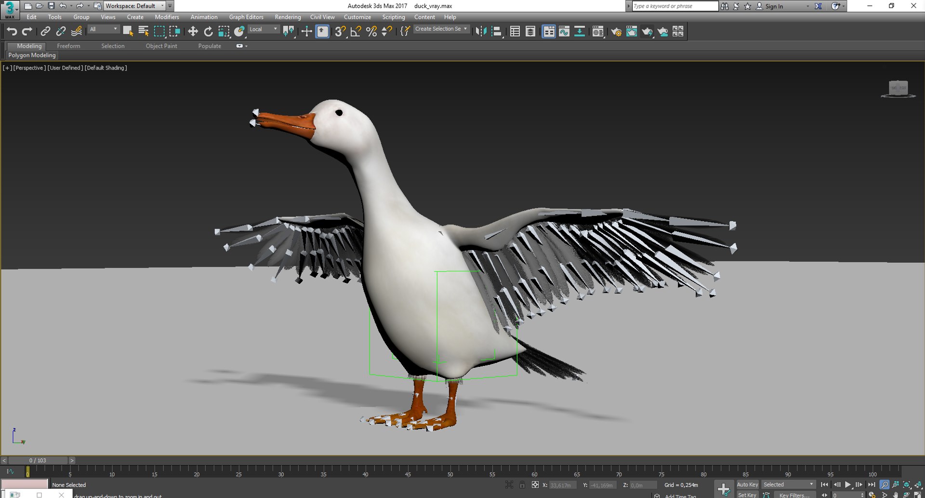Toggle the Window/Crossing selection mode
The height and width of the screenshot is (498, 925).
click(174, 31)
